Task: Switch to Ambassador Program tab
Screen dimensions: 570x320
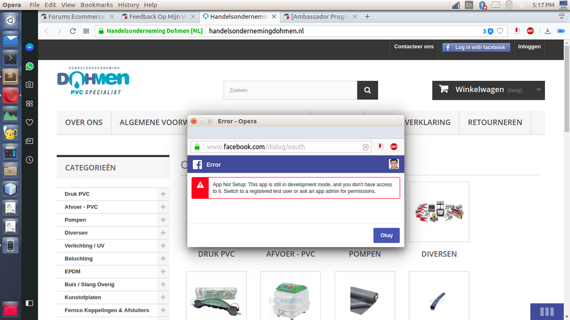Action: pyautogui.click(x=317, y=17)
